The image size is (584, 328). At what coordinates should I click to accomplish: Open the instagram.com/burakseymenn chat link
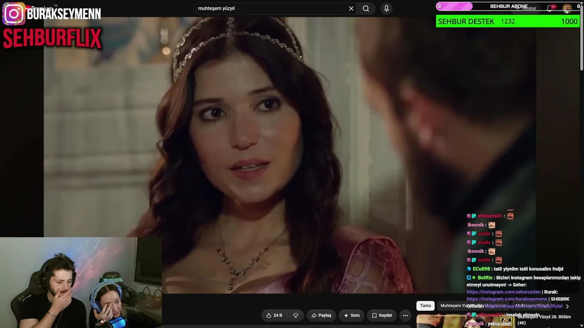point(506,299)
